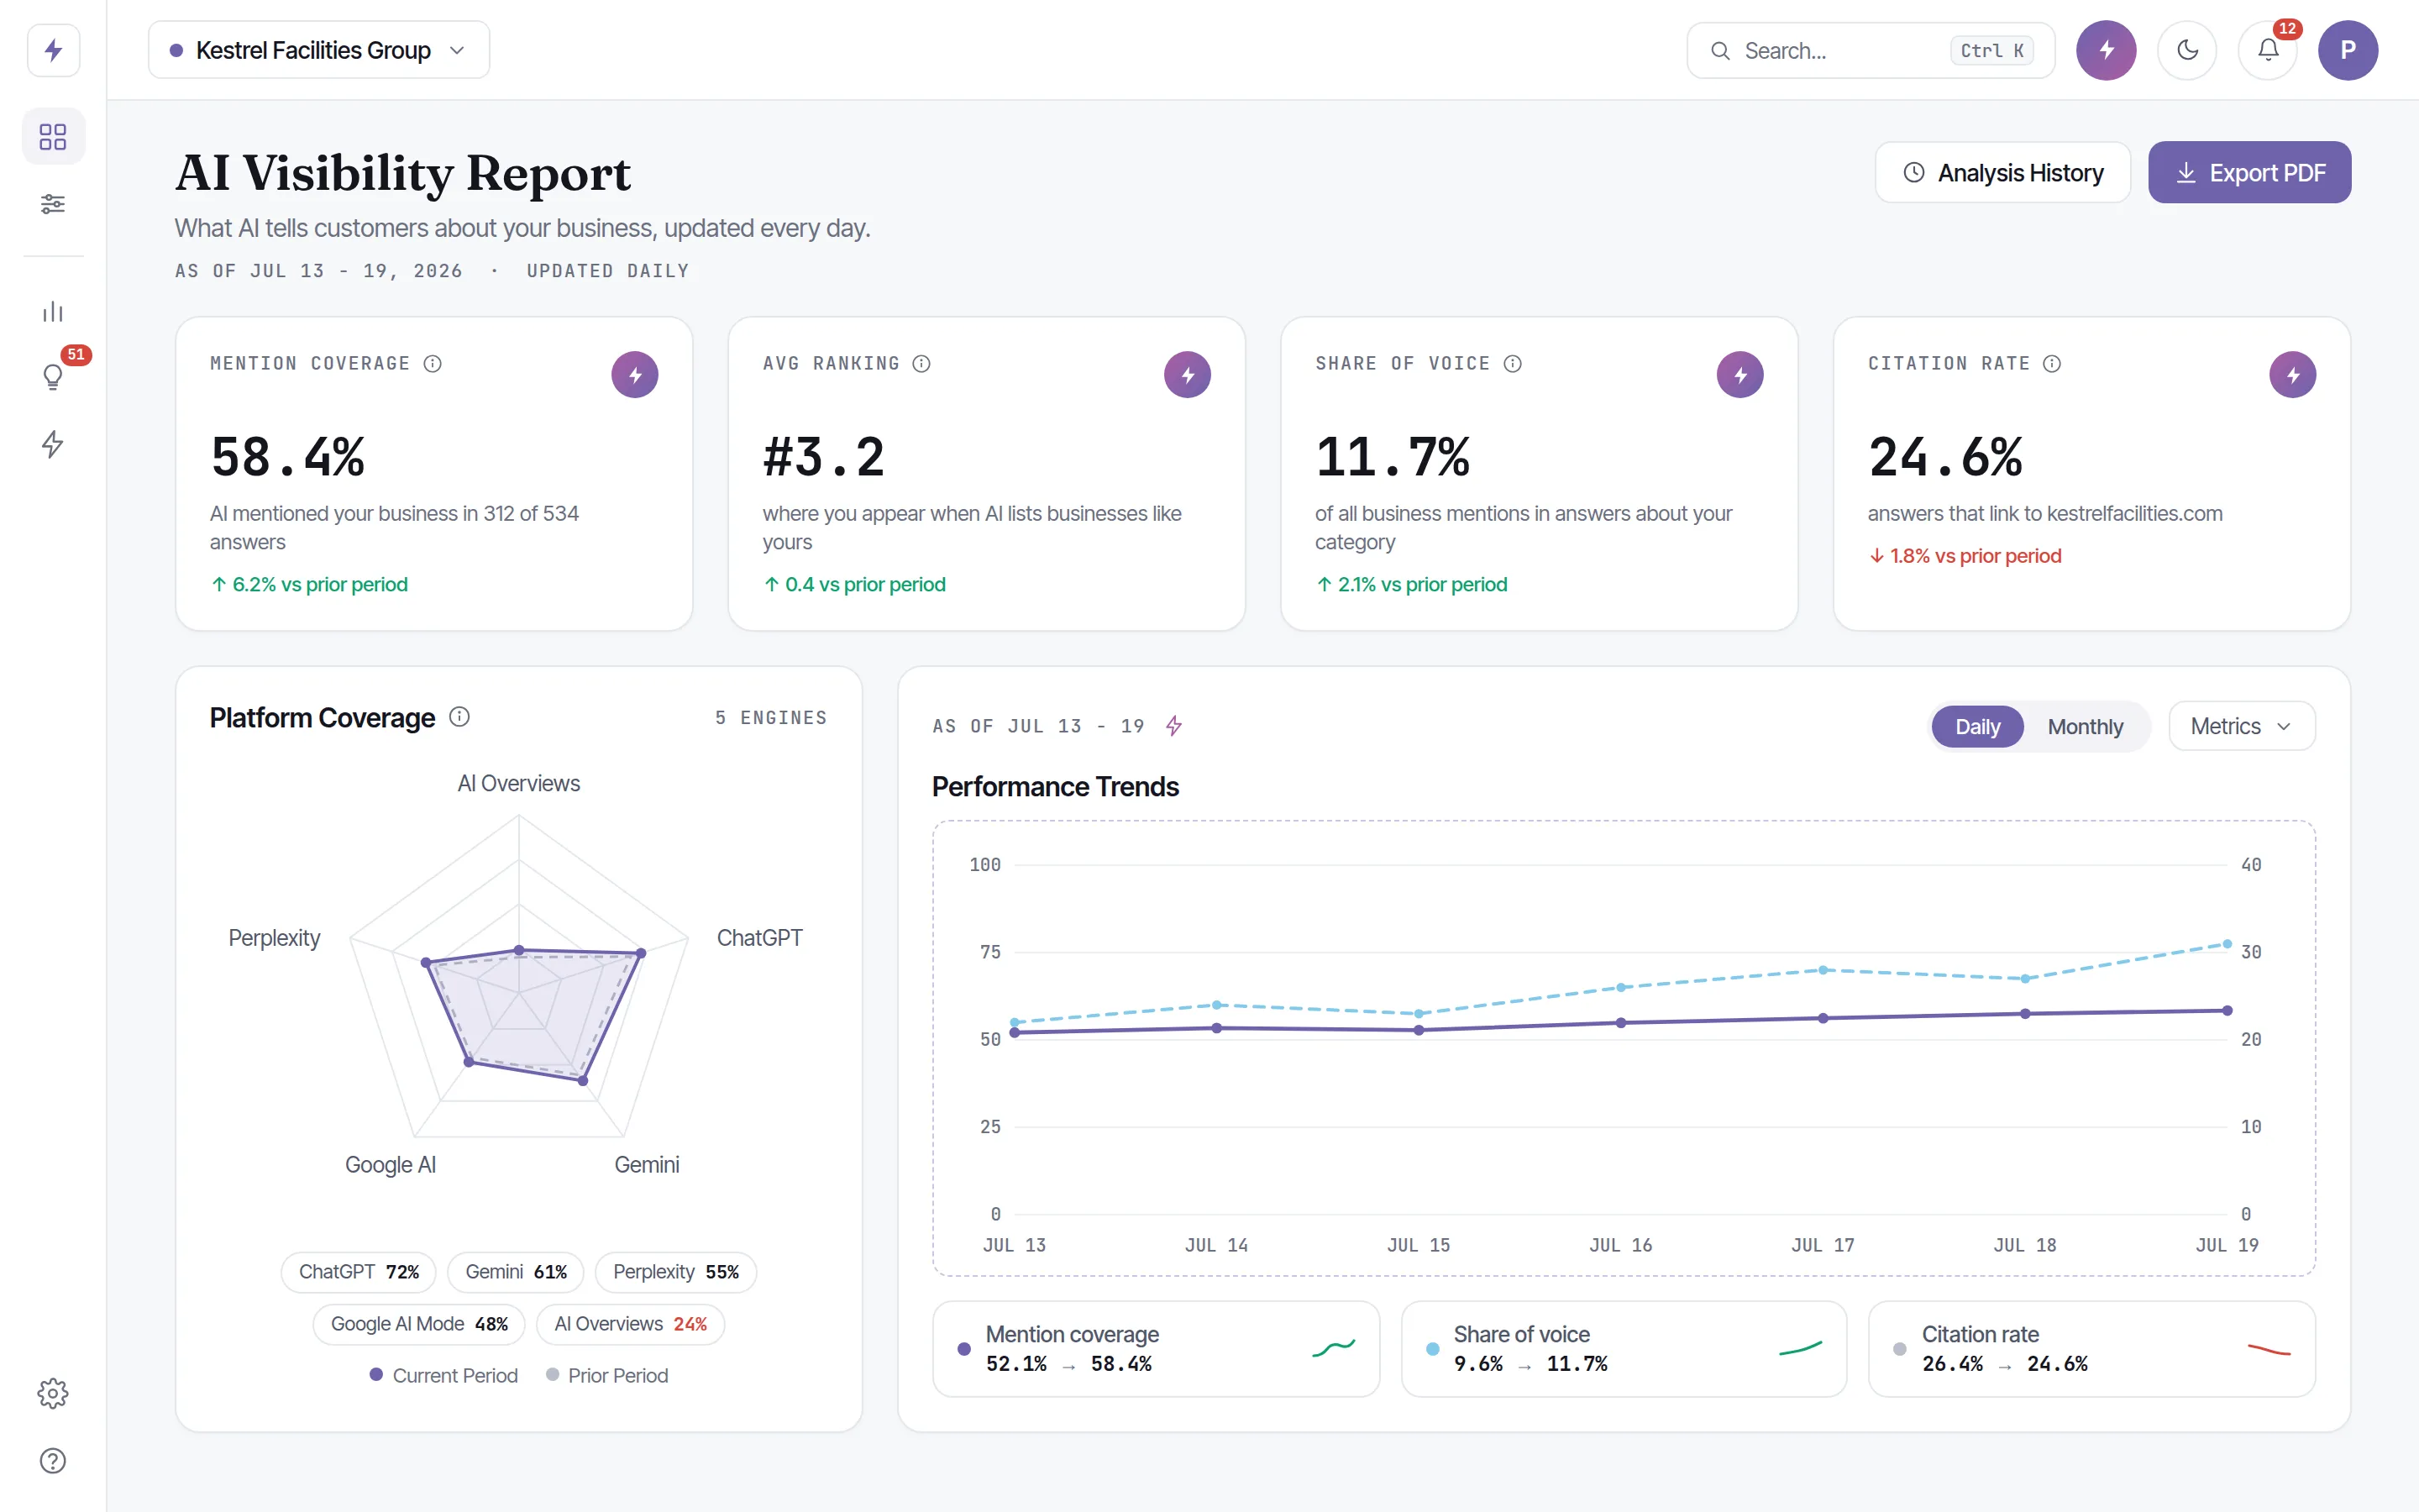Click the Avg Ranking info icon

click(x=921, y=364)
